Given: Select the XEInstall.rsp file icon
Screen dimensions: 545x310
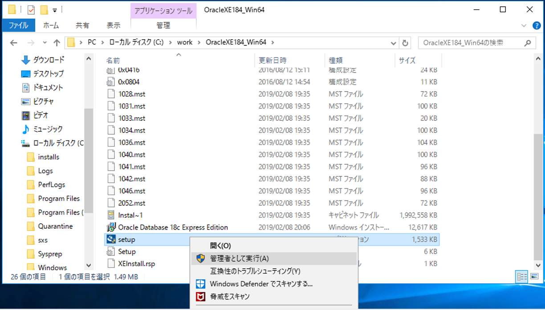Looking at the screenshot, I should point(111,263).
